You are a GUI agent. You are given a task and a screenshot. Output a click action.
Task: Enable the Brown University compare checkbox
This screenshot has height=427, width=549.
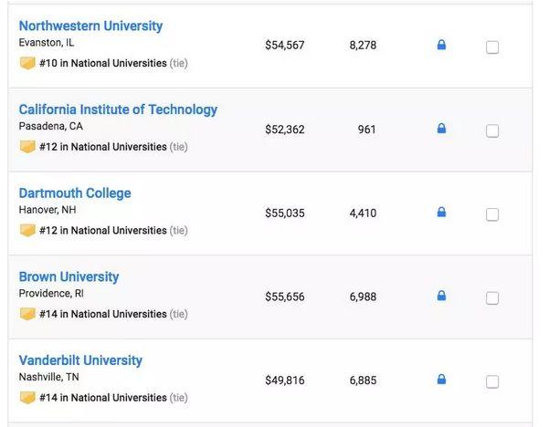click(x=492, y=298)
